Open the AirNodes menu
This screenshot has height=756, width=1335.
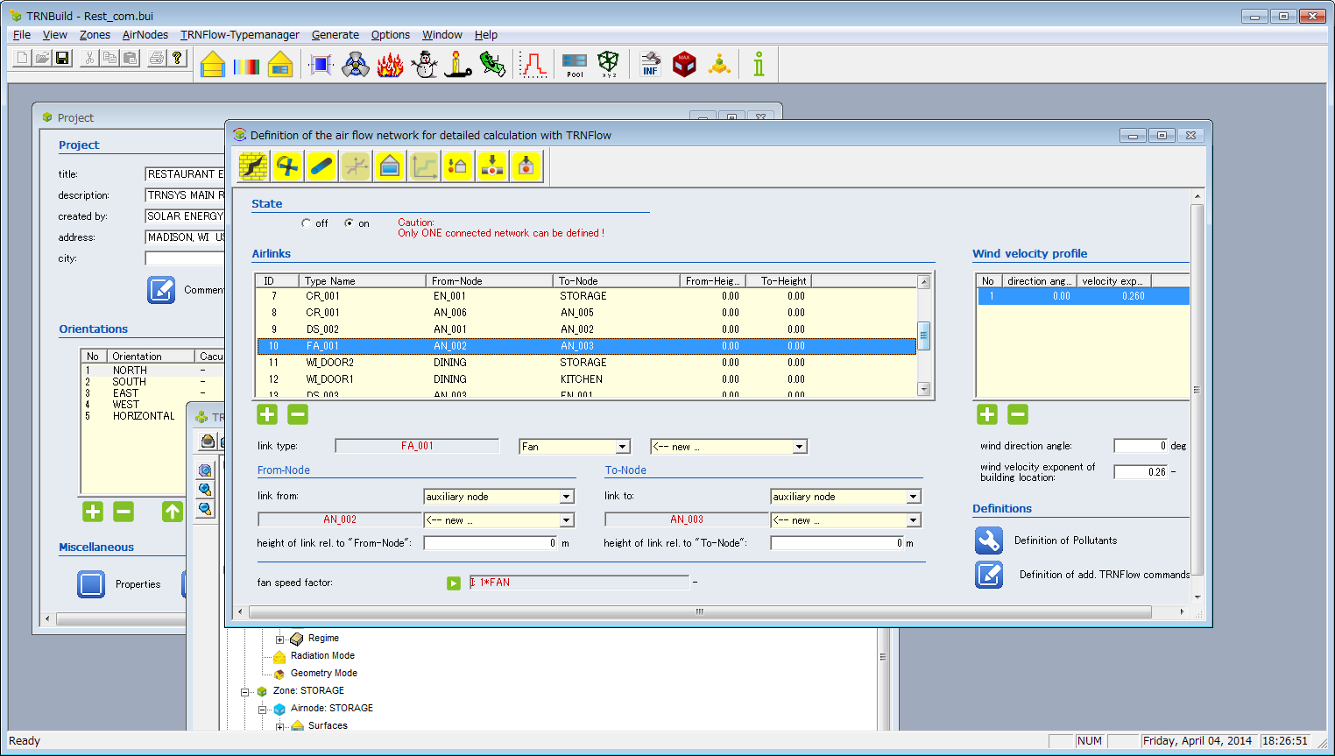[145, 35]
